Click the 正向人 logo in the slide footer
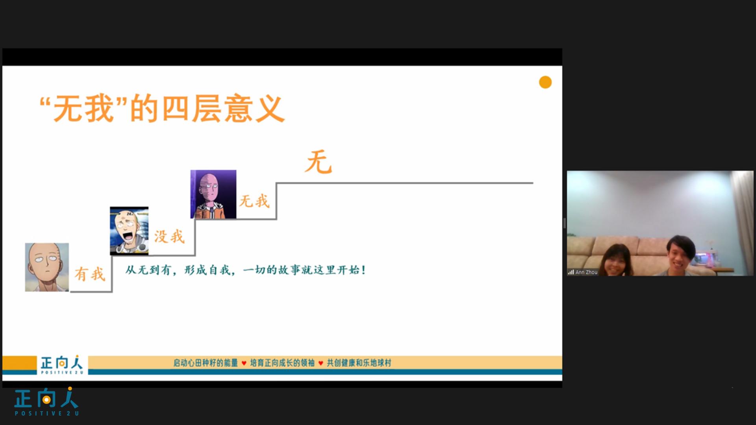Image resolution: width=756 pixels, height=425 pixels. click(62, 365)
